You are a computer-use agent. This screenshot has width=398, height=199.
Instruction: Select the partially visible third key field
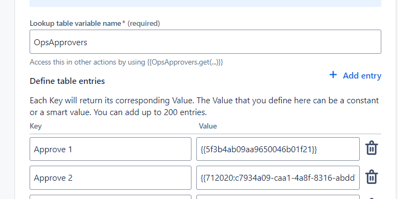point(110,197)
